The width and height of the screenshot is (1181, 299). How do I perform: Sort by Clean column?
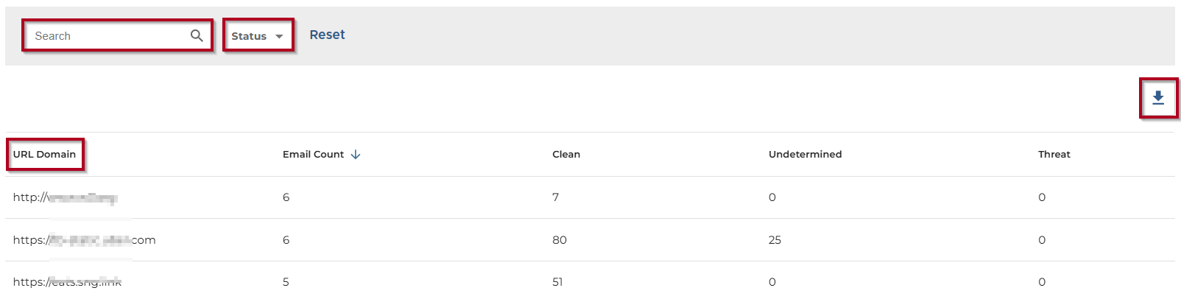click(566, 155)
